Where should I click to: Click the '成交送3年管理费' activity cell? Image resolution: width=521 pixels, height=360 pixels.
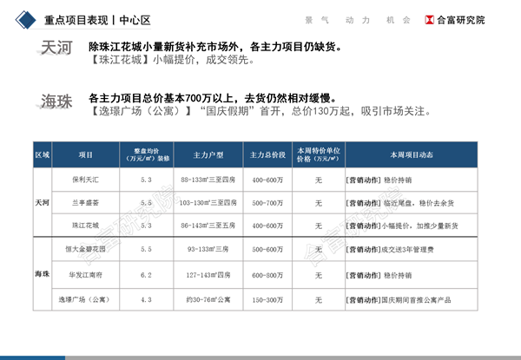tap(412, 249)
